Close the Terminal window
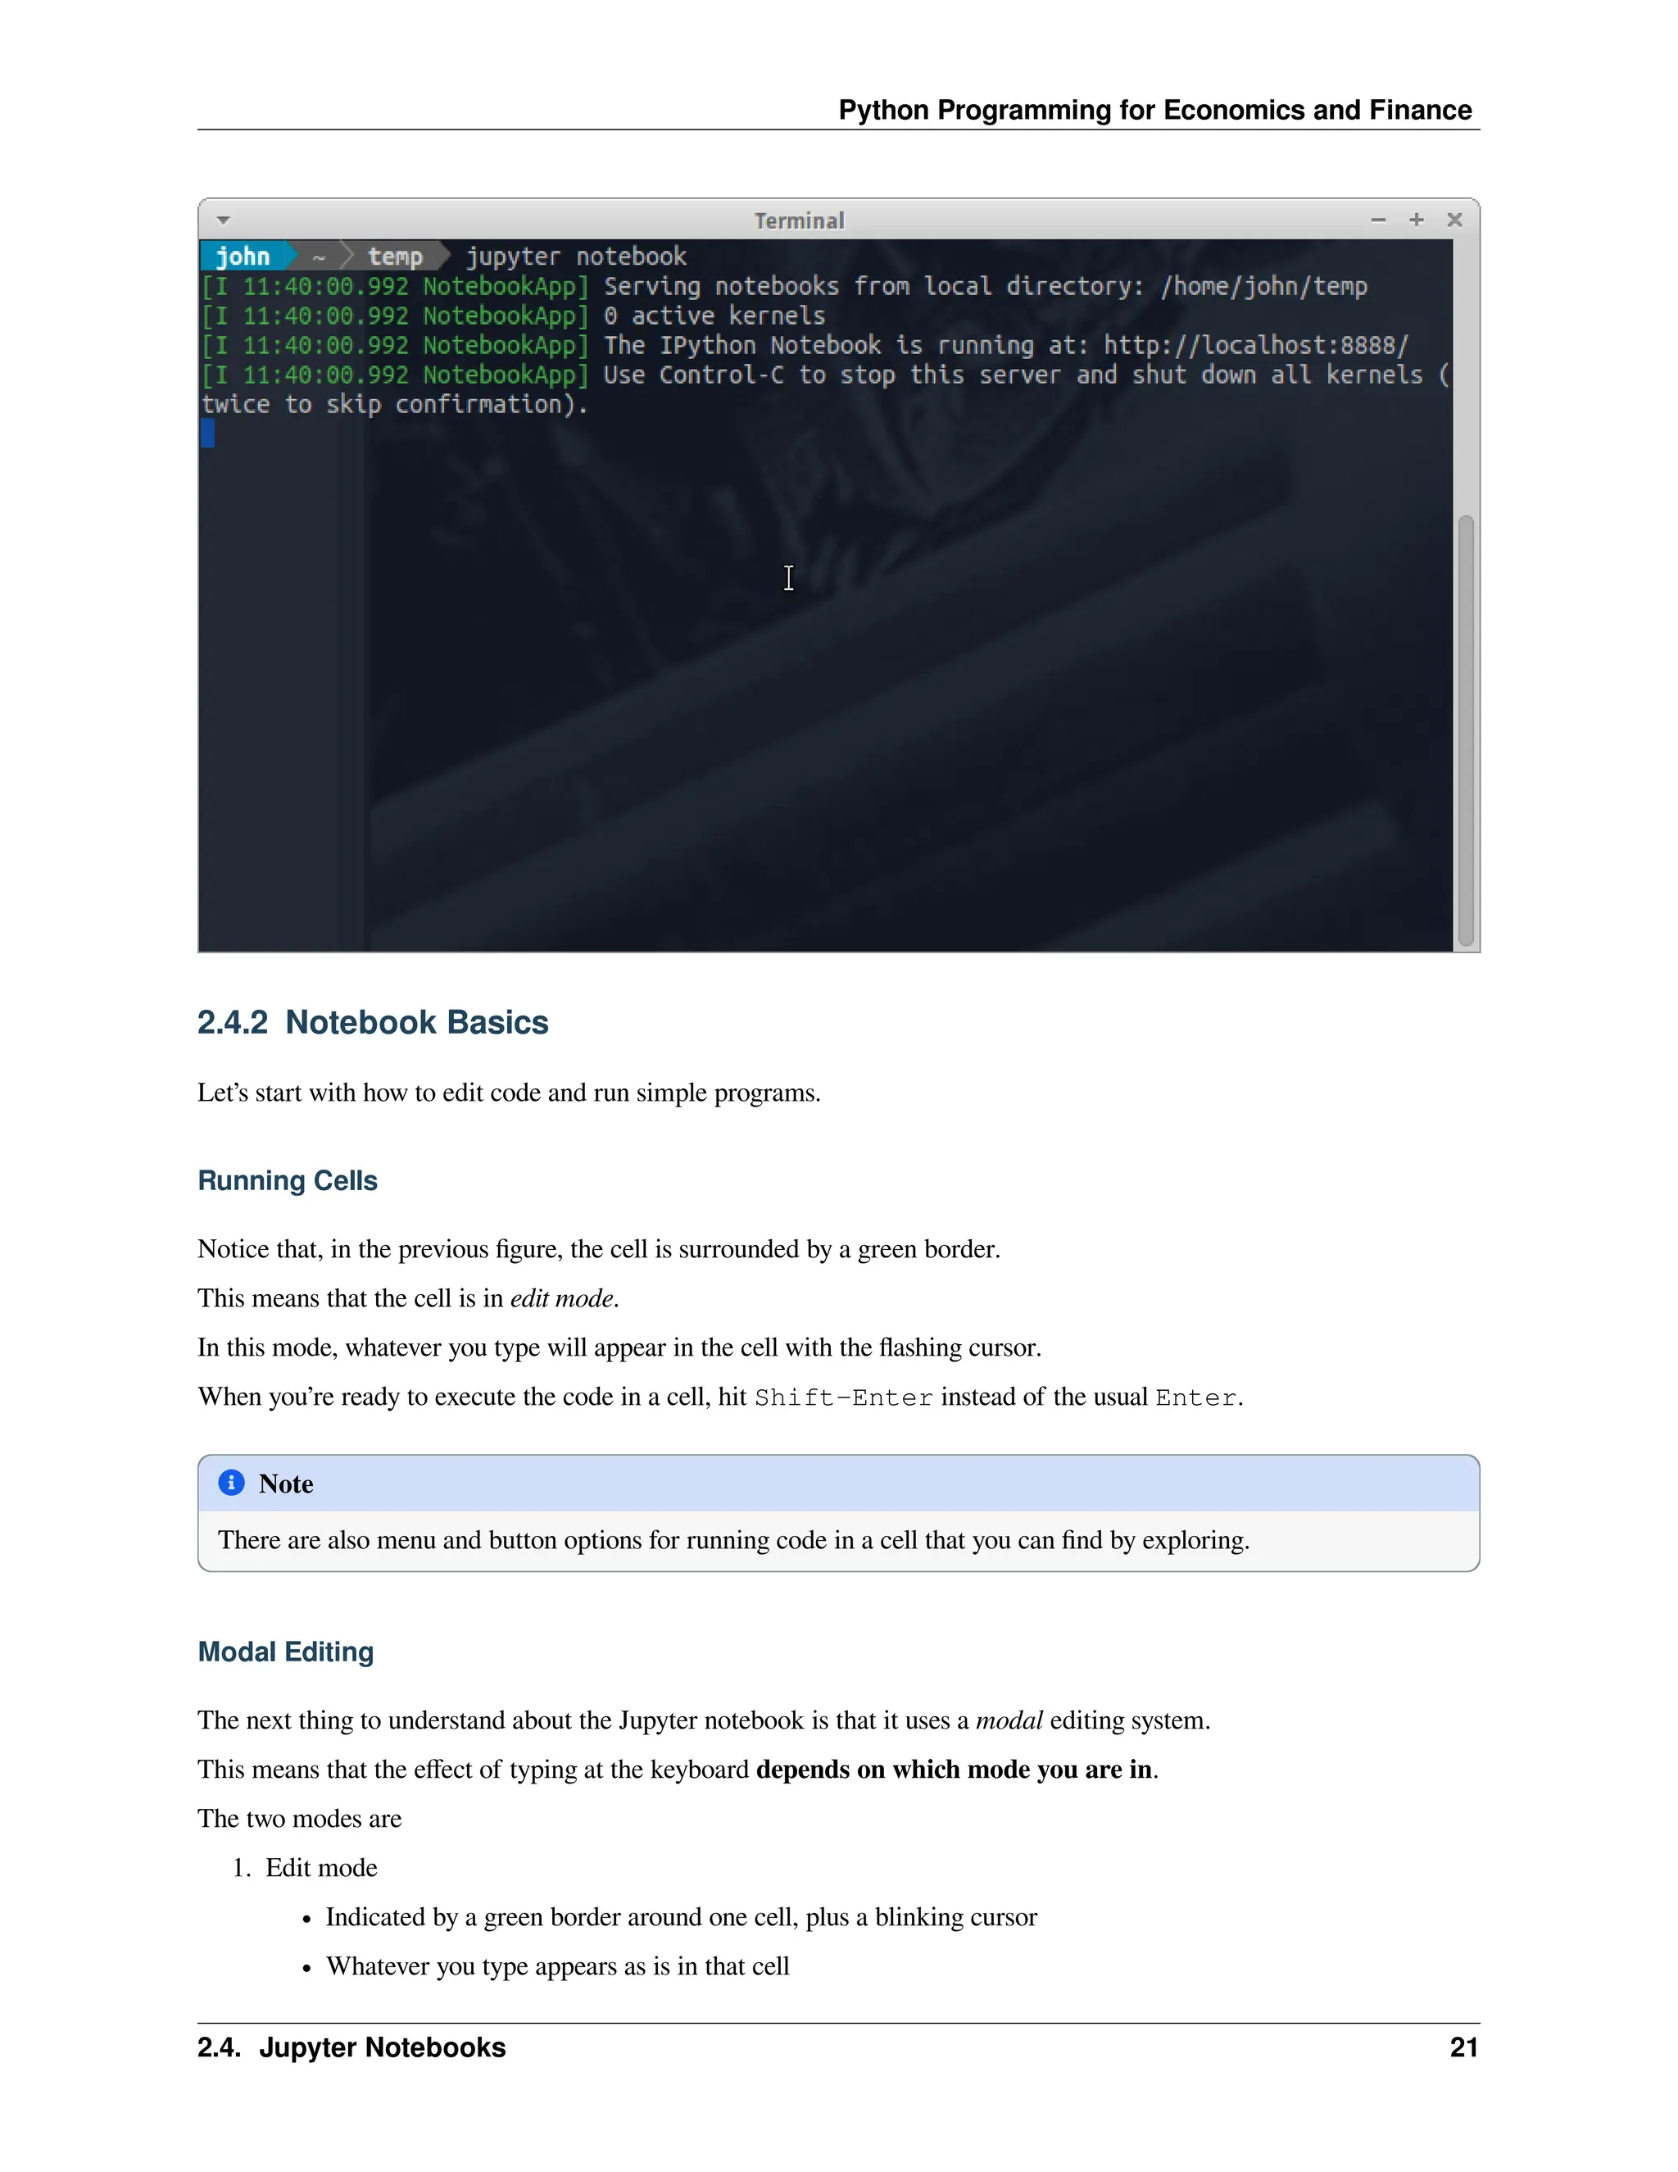 1454,220
